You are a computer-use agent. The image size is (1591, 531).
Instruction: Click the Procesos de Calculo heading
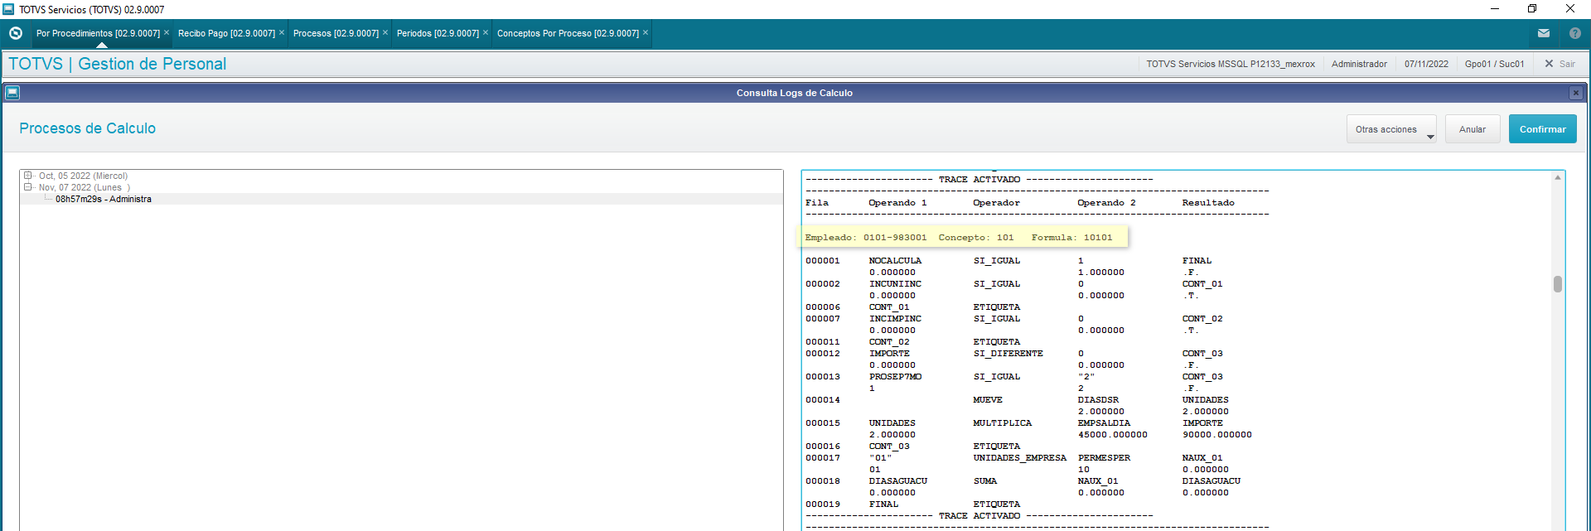[87, 128]
